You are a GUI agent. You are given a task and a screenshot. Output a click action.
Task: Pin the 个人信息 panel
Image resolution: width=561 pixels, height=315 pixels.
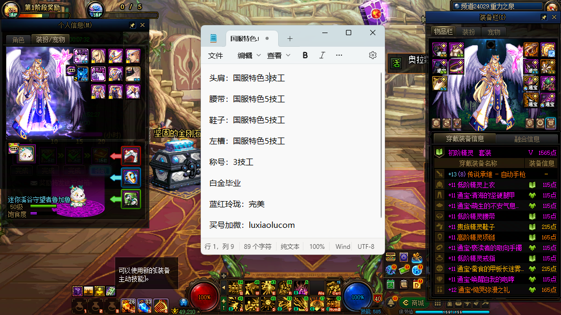tap(132, 25)
